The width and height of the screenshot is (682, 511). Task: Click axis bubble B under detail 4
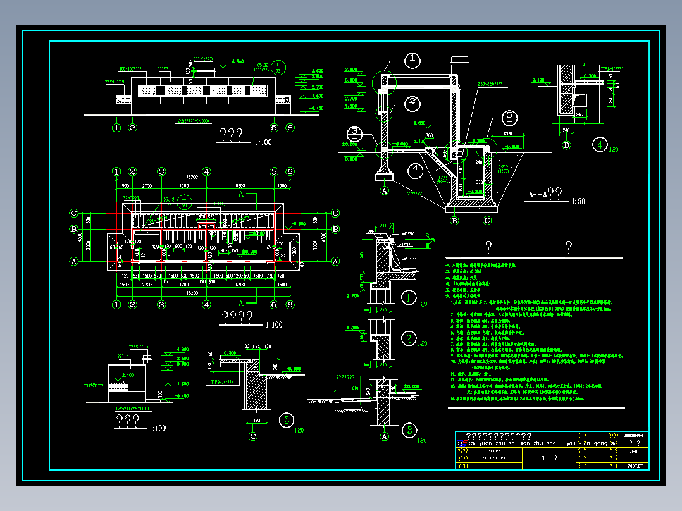point(566,145)
